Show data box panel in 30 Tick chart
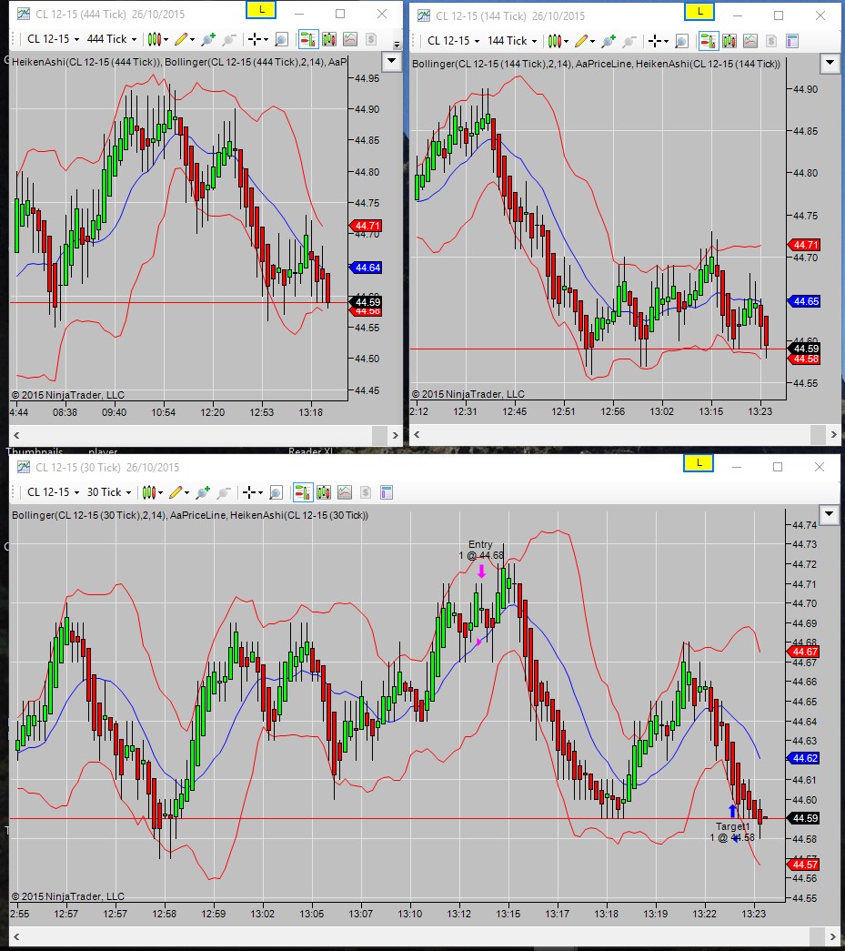Screen dimensions: 845x951 click(387, 492)
